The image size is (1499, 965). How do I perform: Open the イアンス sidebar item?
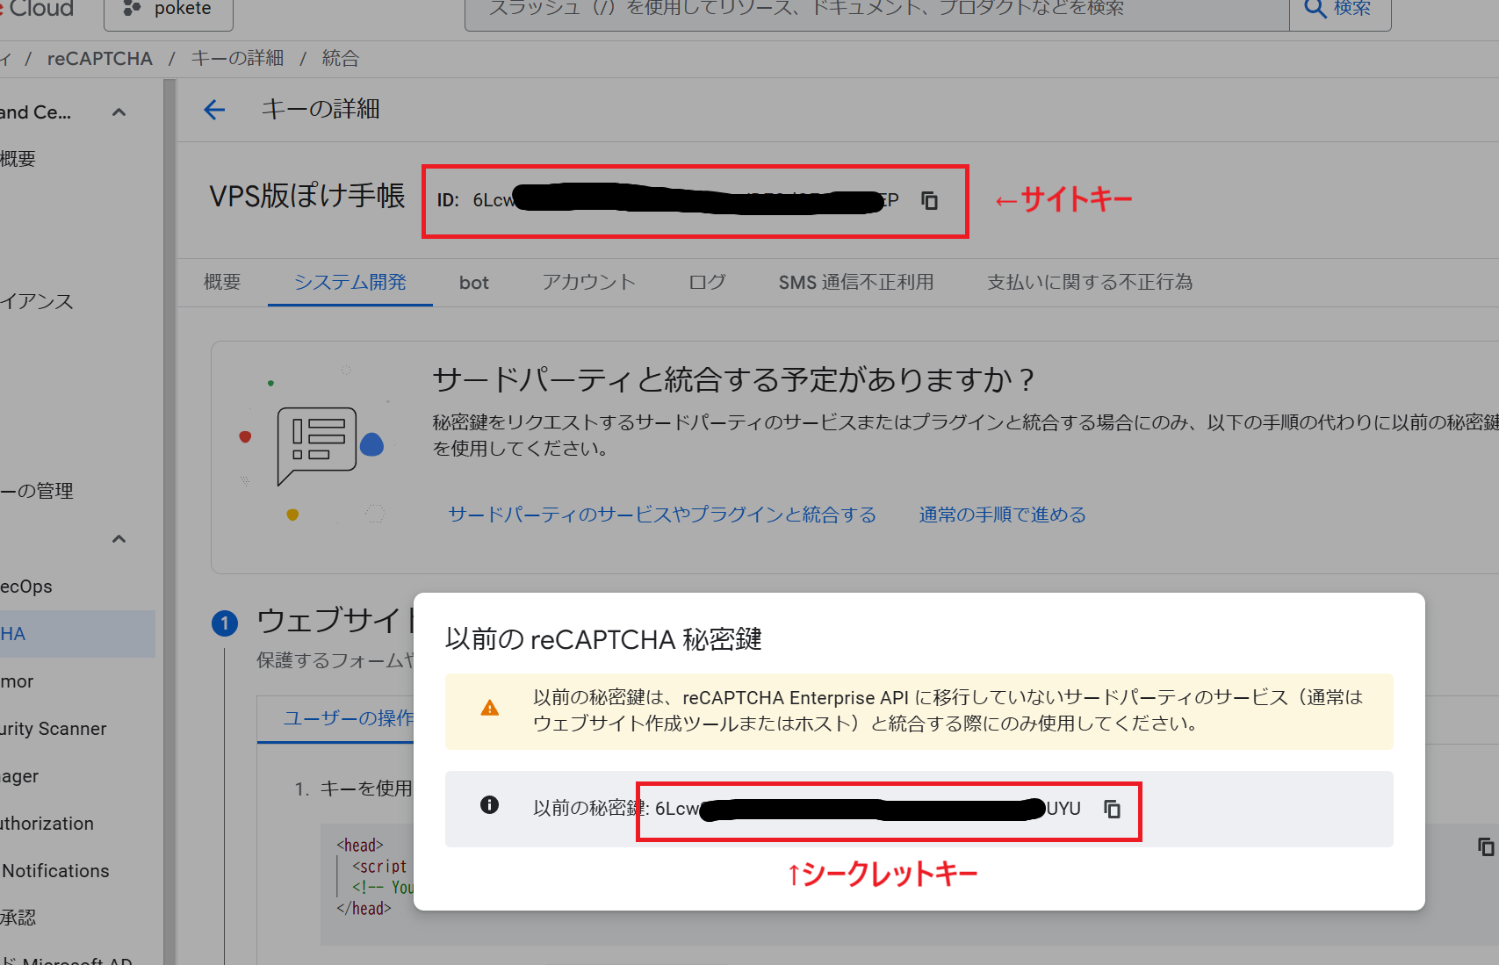[x=37, y=302]
